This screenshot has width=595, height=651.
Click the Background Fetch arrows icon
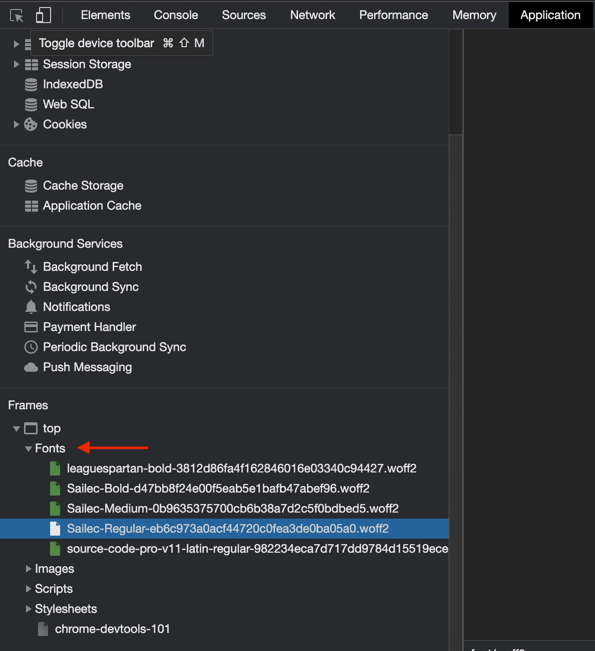[x=31, y=267]
